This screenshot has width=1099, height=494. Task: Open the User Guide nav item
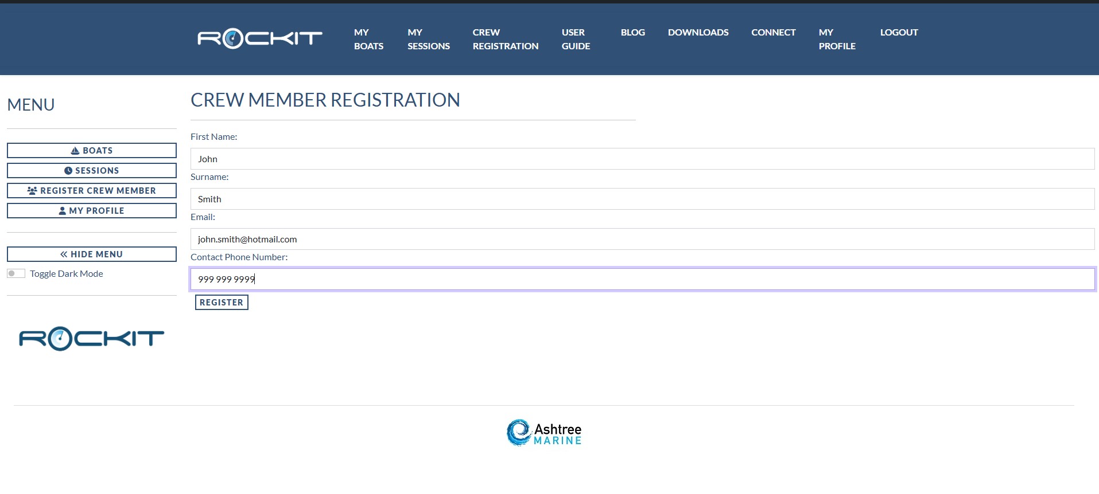click(576, 39)
